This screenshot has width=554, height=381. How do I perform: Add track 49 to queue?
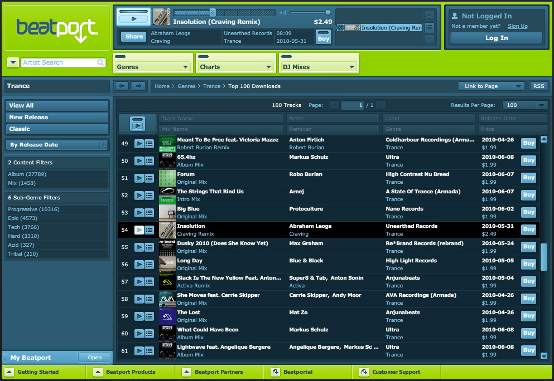(149, 144)
